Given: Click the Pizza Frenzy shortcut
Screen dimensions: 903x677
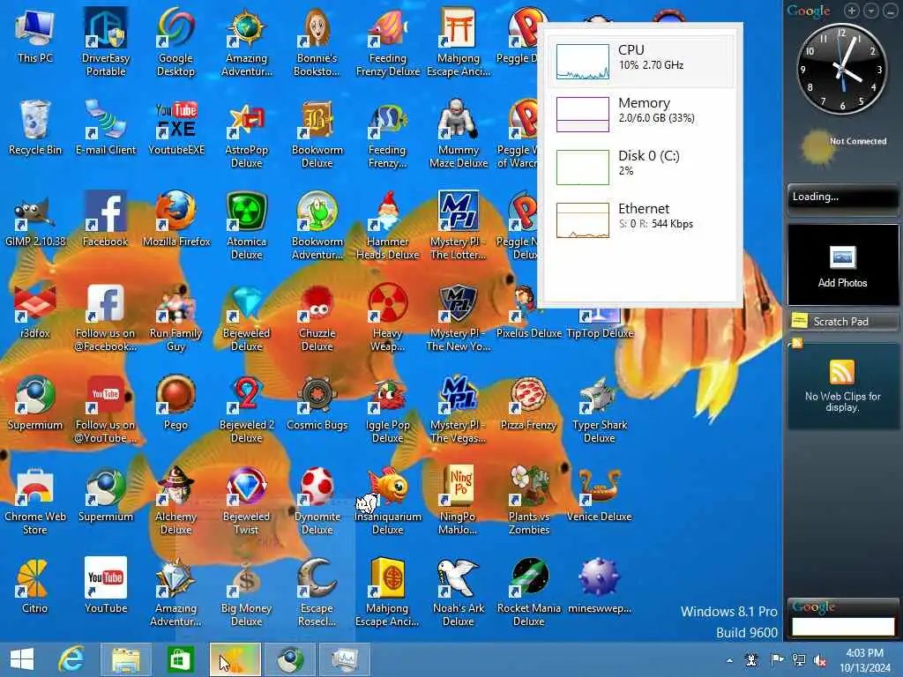Looking at the screenshot, I should 529,403.
